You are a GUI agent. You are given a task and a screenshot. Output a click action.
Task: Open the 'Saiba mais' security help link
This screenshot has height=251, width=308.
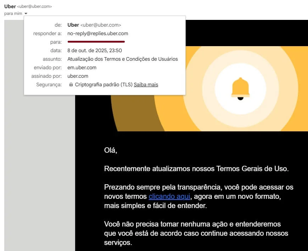(146, 84)
